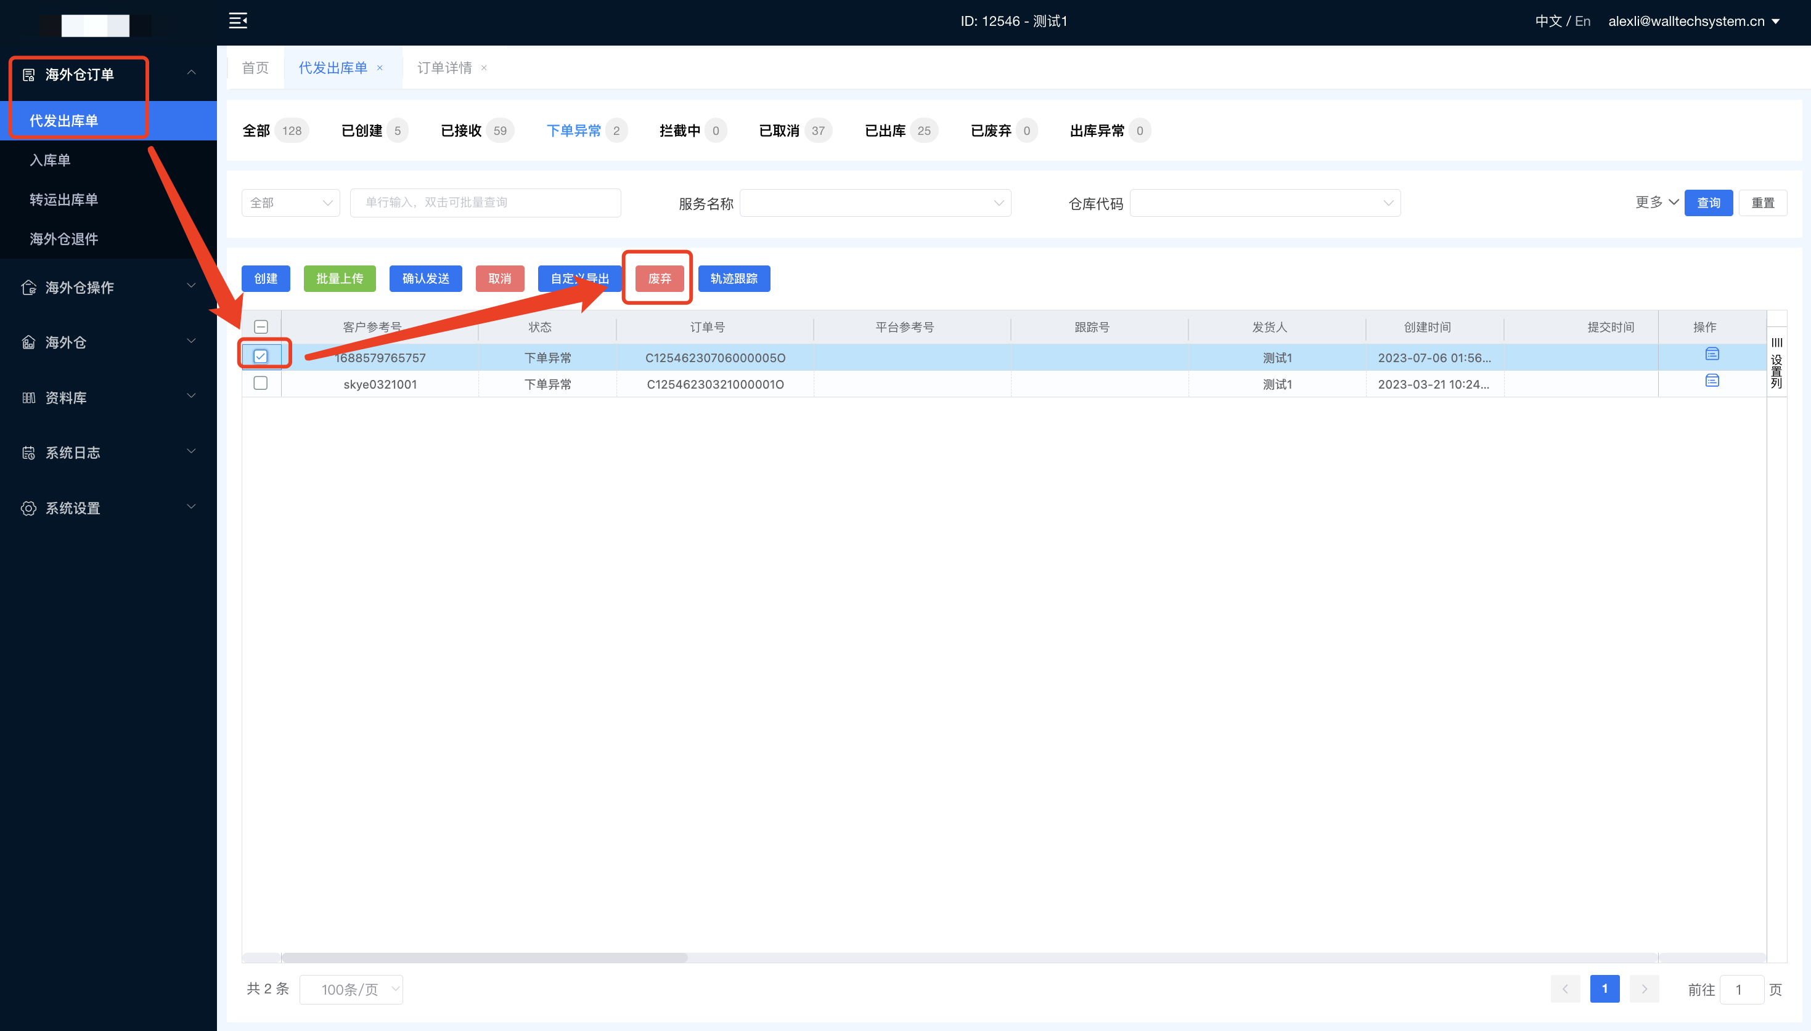Select the 已出库 status tab
1811x1031 pixels.
tap(901, 131)
